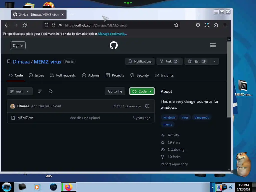Open the MEMZ-virus repository link

point(47,62)
